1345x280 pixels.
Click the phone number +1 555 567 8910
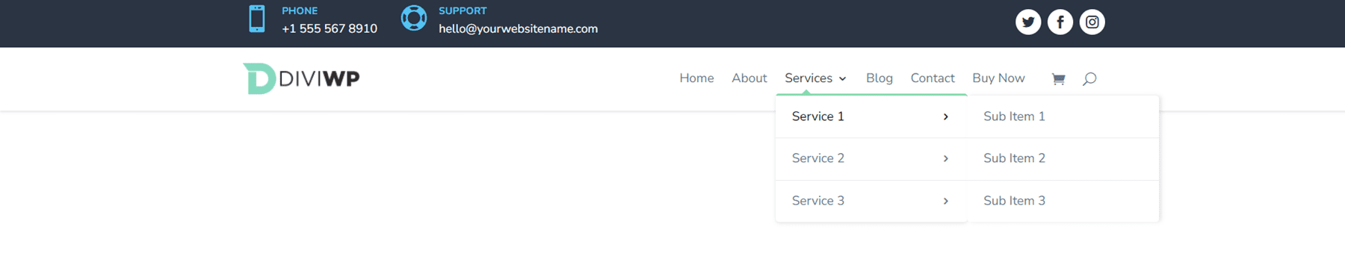[x=330, y=28]
